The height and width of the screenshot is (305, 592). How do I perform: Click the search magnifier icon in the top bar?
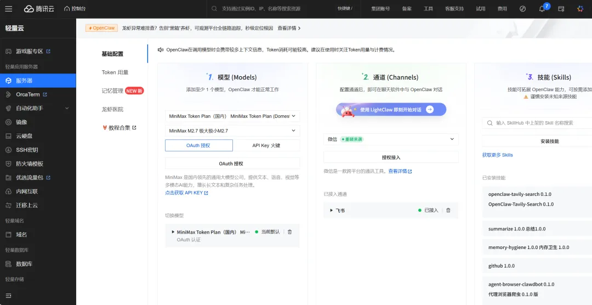(214, 9)
